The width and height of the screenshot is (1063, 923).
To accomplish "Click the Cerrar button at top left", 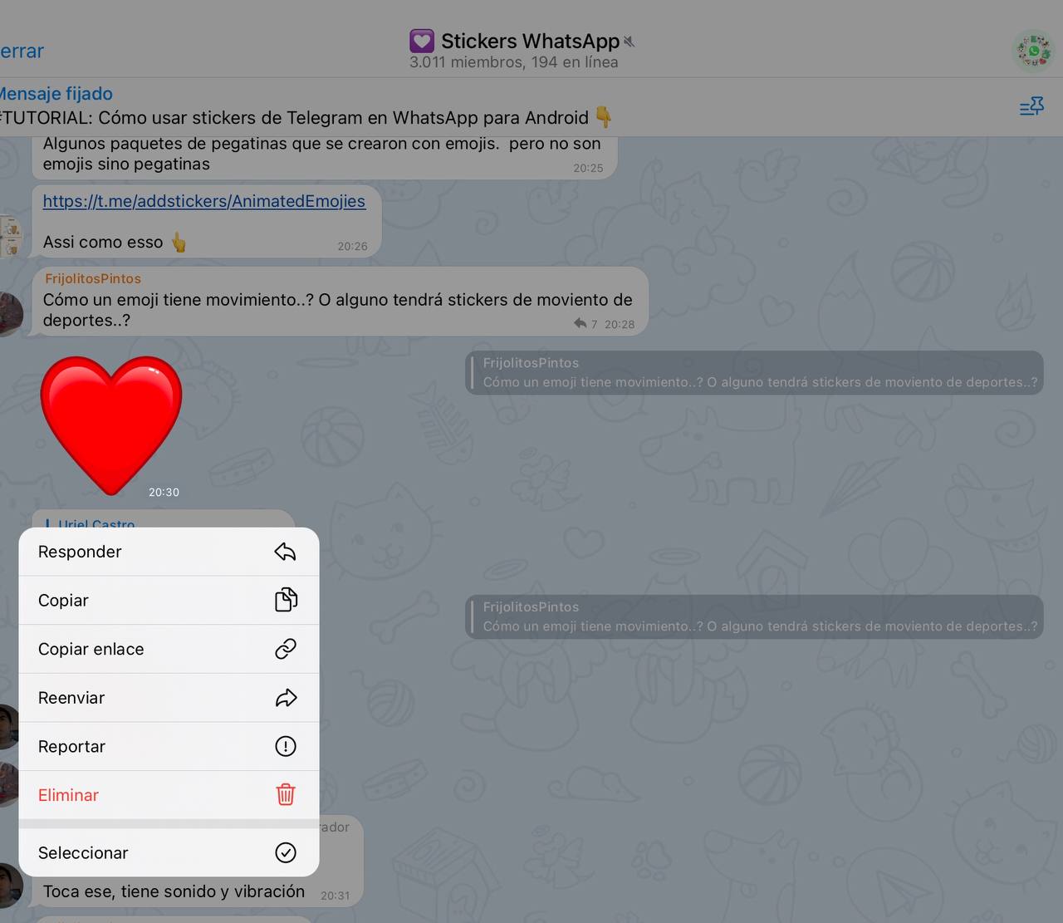I will [x=22, y=51].
